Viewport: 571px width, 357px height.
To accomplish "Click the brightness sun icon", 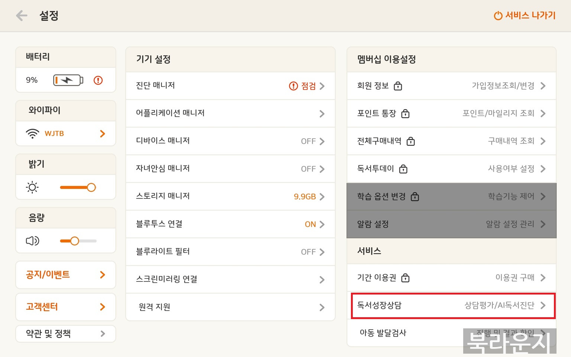I will [32, 187].
